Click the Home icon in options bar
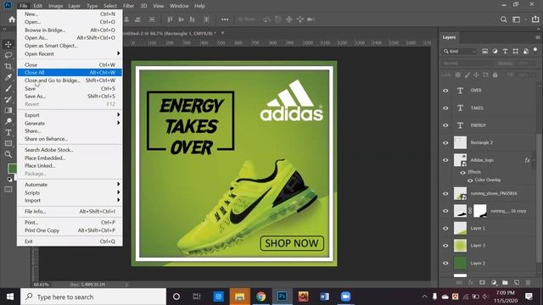Viewport: 543px width, 305px height. (12, 19)
